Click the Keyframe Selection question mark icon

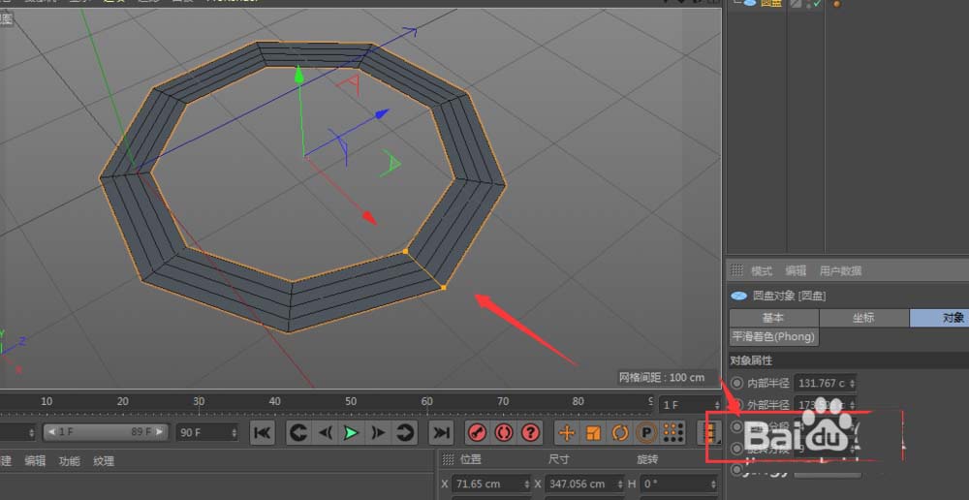[530, 432]
